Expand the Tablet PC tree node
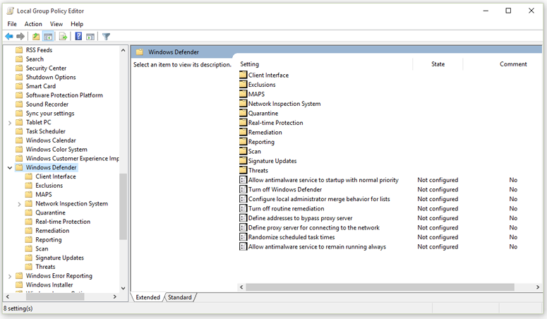 9,122
